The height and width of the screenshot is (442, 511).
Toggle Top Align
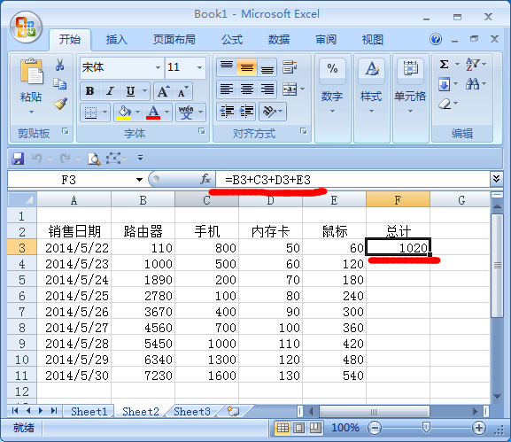coord(227,67)
